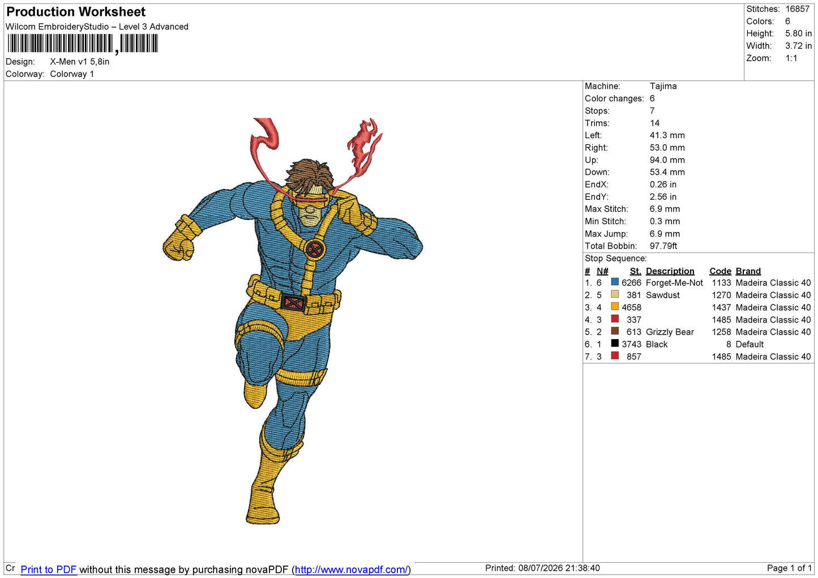This screenshot has width=818, height=578.
Task: Click the Print to PDF link
Action: pos(49,570)
